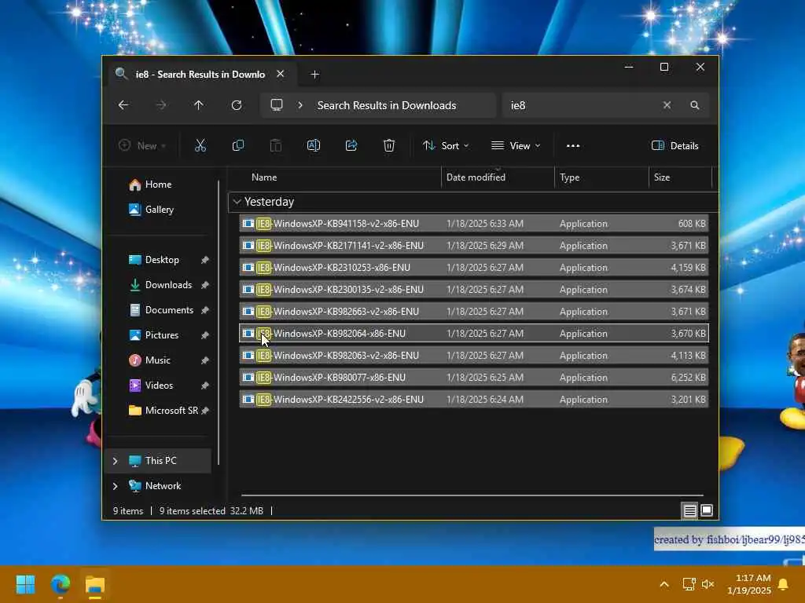Clear the ie8 search text
The image size is (805, 603).
pos(667,105)
